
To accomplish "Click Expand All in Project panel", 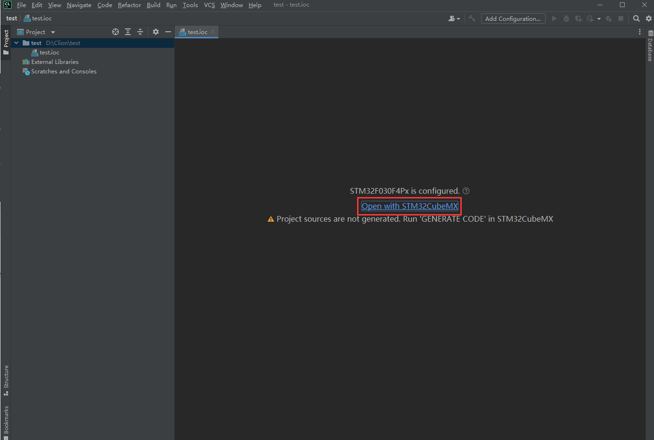I will click(x=128, y=32).
